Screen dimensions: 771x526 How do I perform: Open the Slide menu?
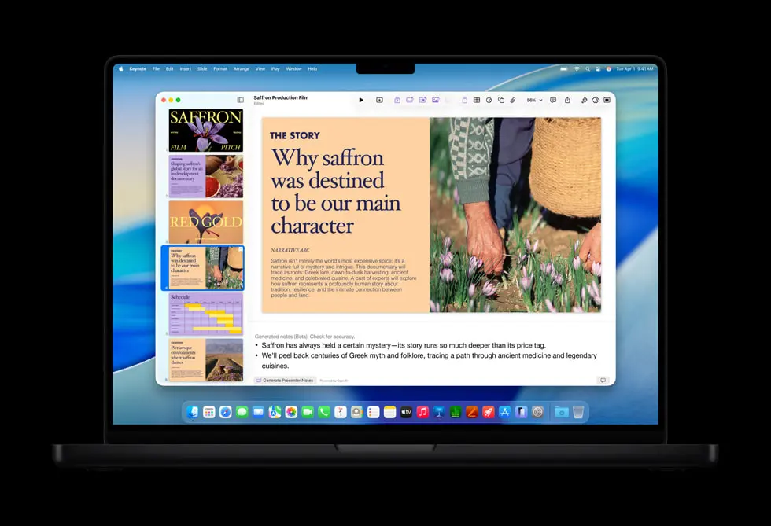coord(202,68)
